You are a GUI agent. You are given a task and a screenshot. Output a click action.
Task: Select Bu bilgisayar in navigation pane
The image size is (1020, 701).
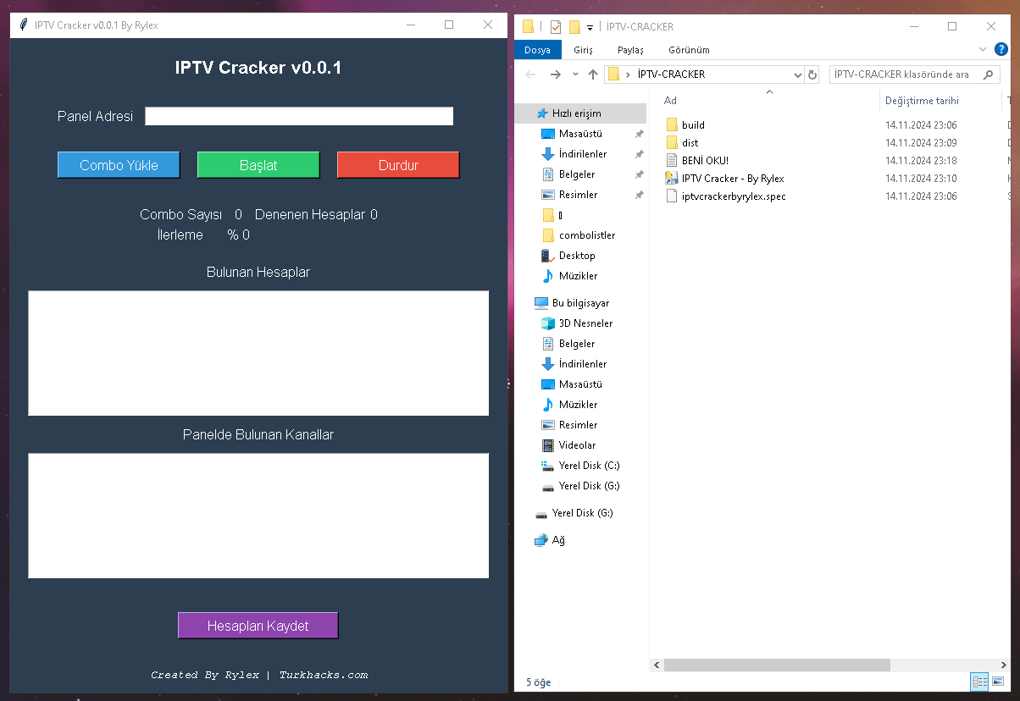580,303
